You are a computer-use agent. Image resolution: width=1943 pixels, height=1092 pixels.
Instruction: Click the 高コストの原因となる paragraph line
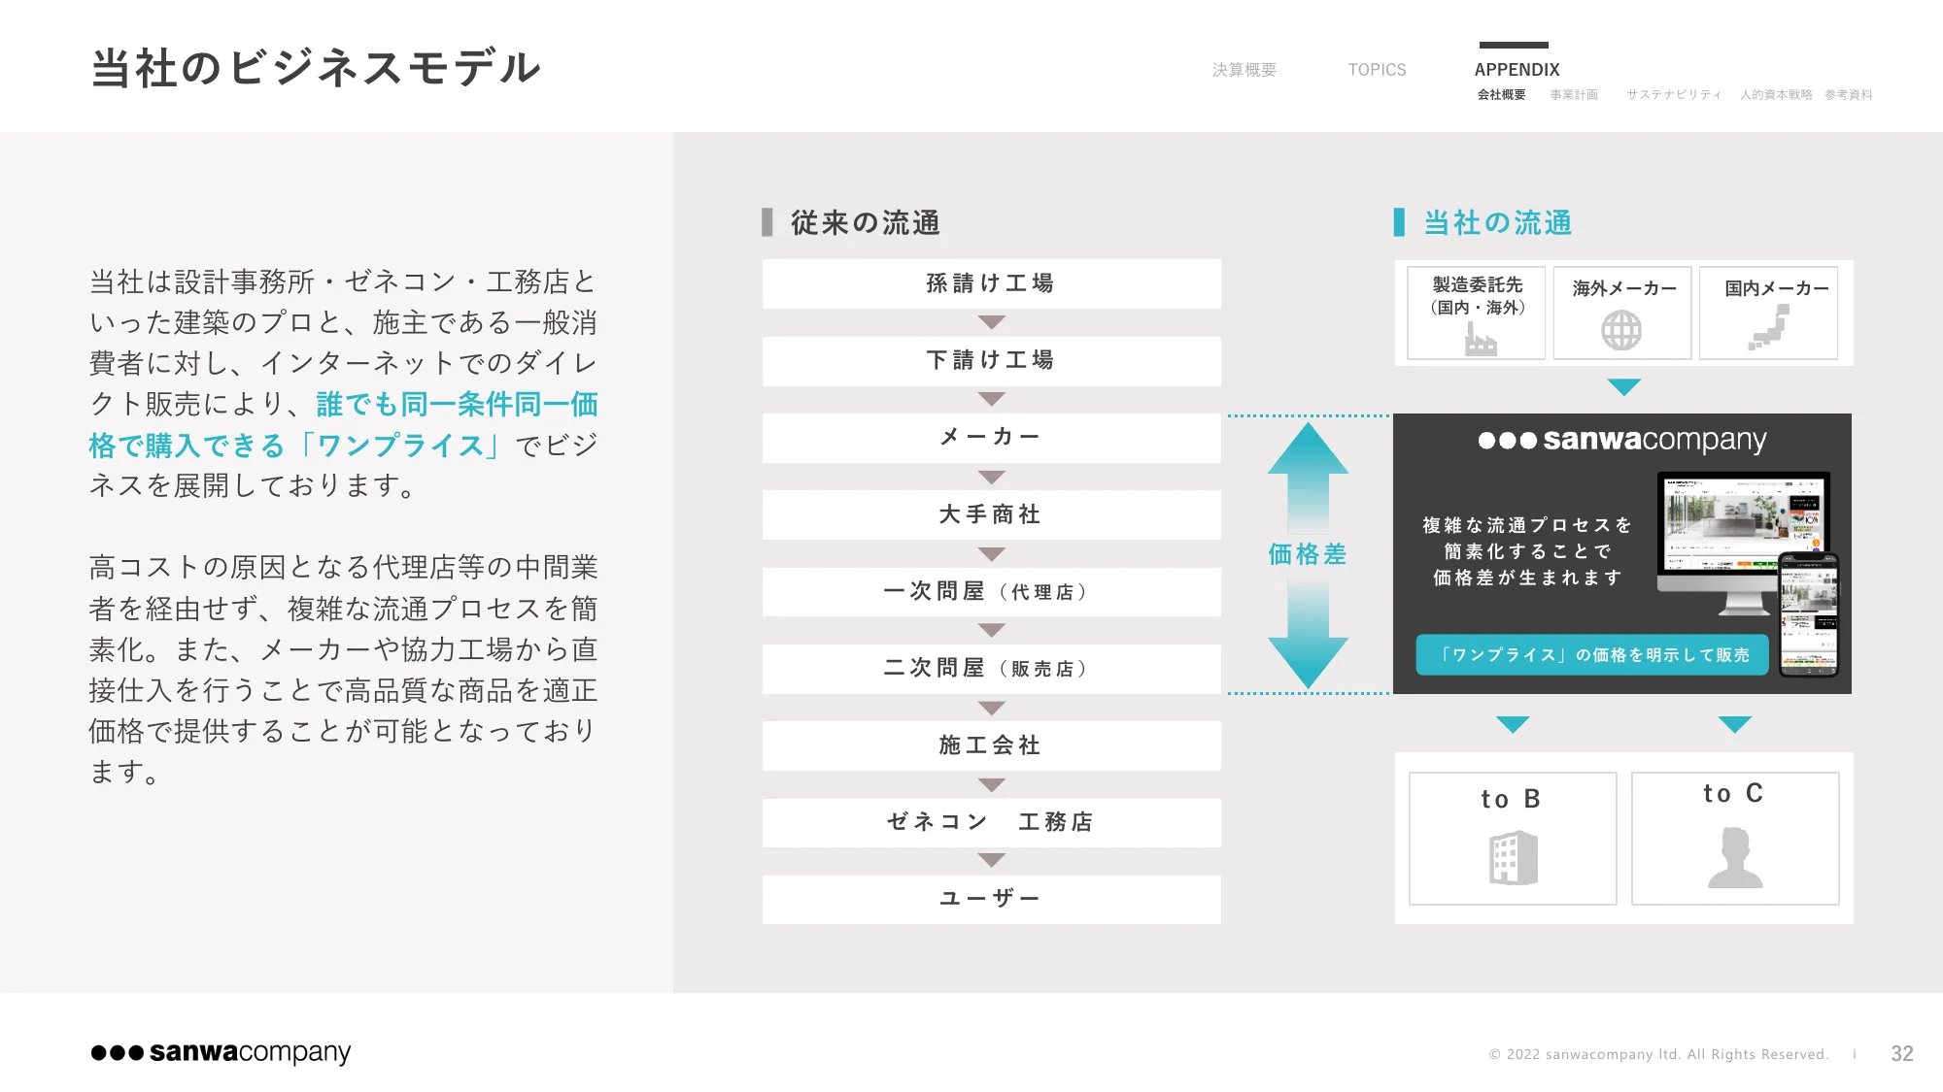(x=343, y=567)
